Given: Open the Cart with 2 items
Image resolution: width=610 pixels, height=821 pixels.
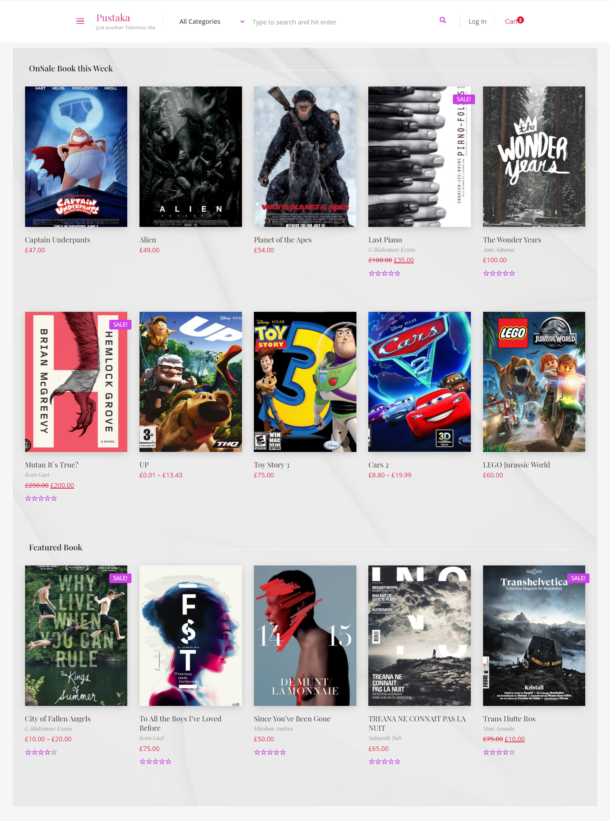Looking at the screenshot, I should pyautogui.click(x=514, y=21).
